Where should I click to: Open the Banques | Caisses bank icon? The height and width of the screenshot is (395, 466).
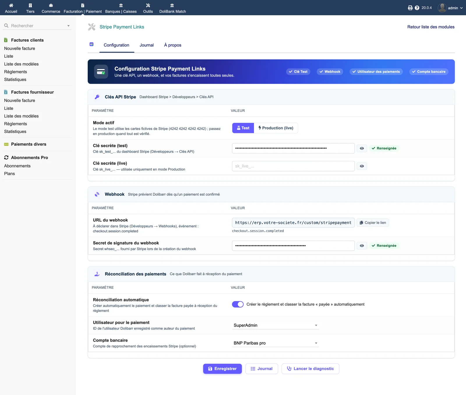click(x=121, y=5)
